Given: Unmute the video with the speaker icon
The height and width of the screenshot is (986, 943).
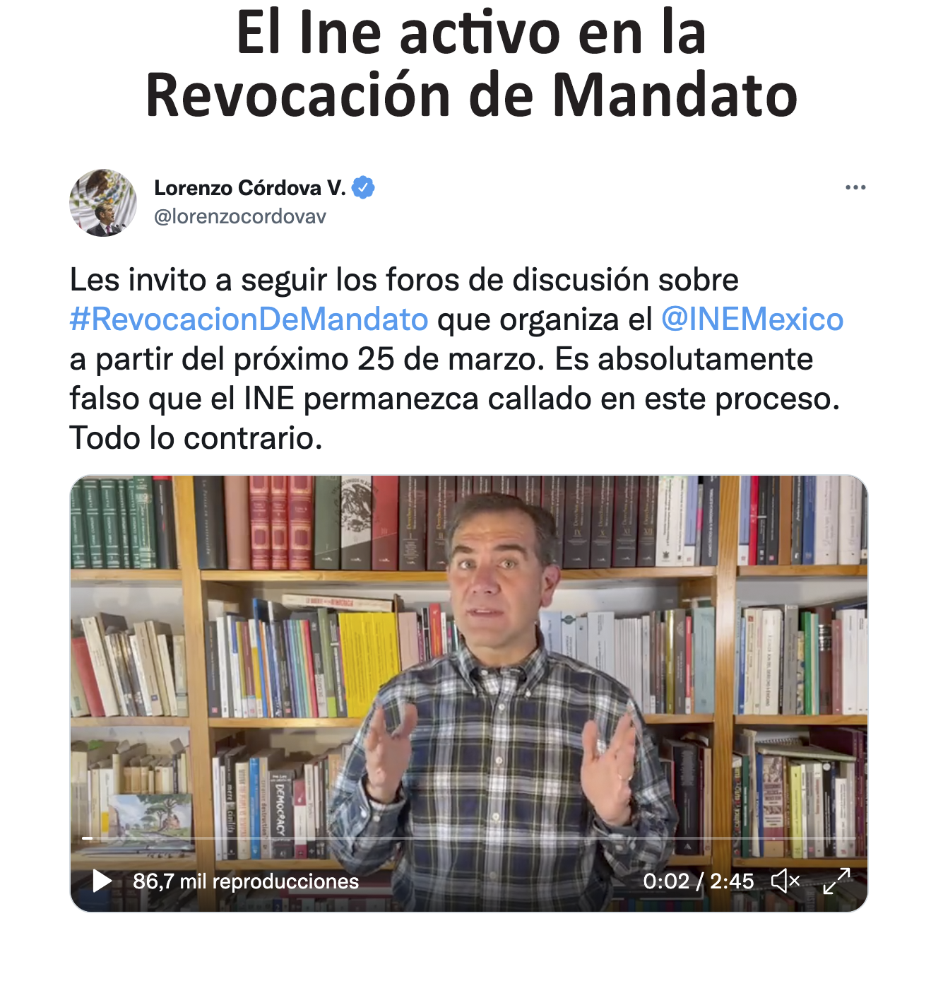Looking at the screenshot, I should point(785,881).
